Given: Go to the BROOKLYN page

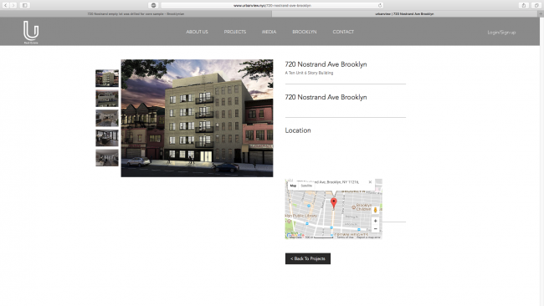Looking at the screenshot, I should (x=305, y=32).
